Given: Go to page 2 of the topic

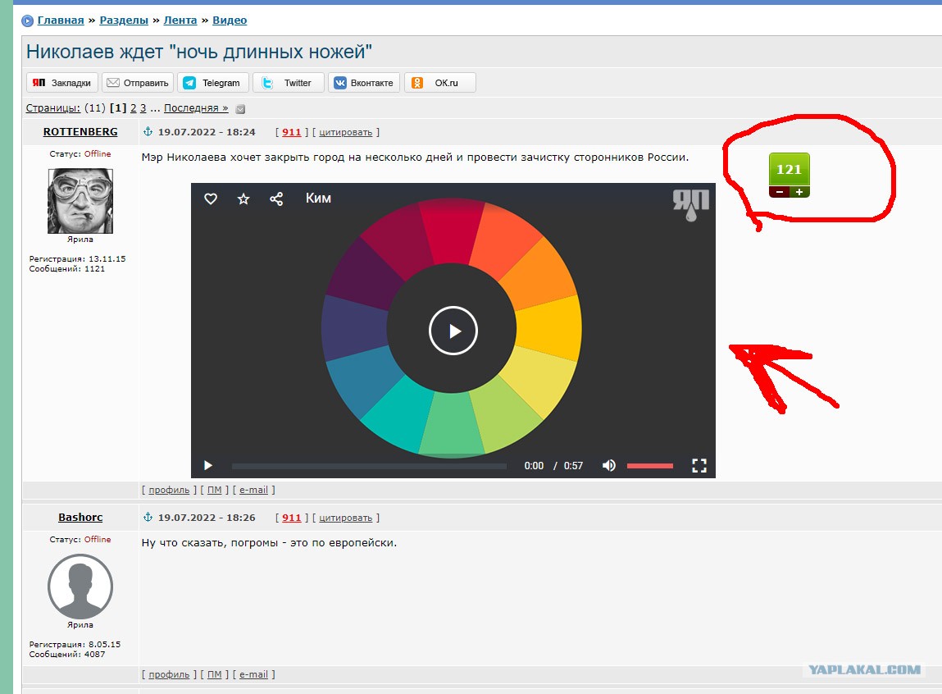Looking at the screenshot, I should click(x=134, y=108).
